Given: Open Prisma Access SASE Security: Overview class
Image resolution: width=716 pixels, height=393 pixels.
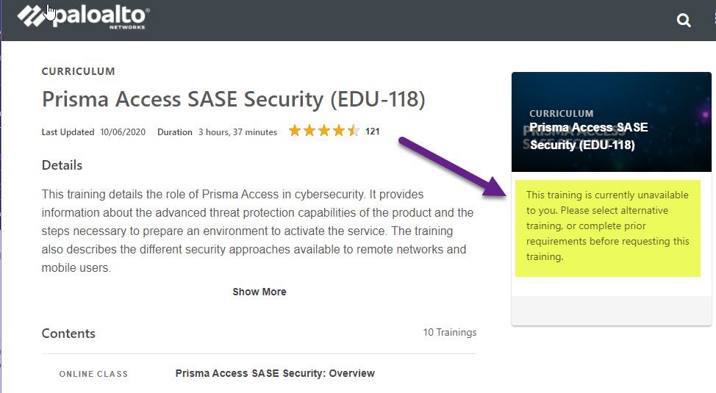Looking at the screenshot, I should pyautogui.click(x=275, y=373).
